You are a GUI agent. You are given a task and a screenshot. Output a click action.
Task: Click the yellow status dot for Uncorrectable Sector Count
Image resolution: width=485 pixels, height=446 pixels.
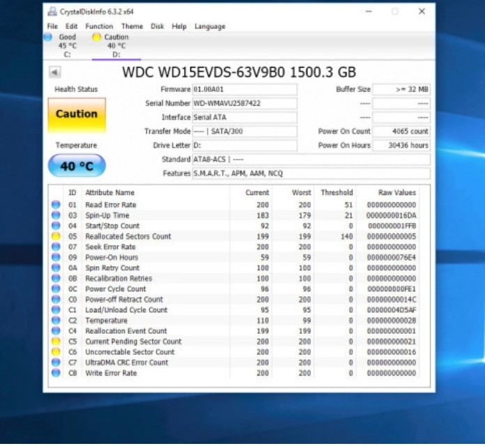pyautogui.click(x=56, y=352)
